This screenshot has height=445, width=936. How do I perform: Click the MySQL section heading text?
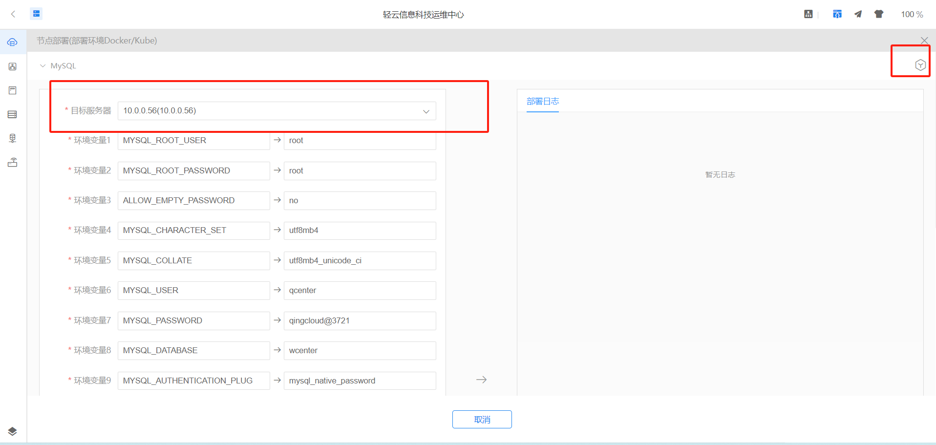click(63, 66)
